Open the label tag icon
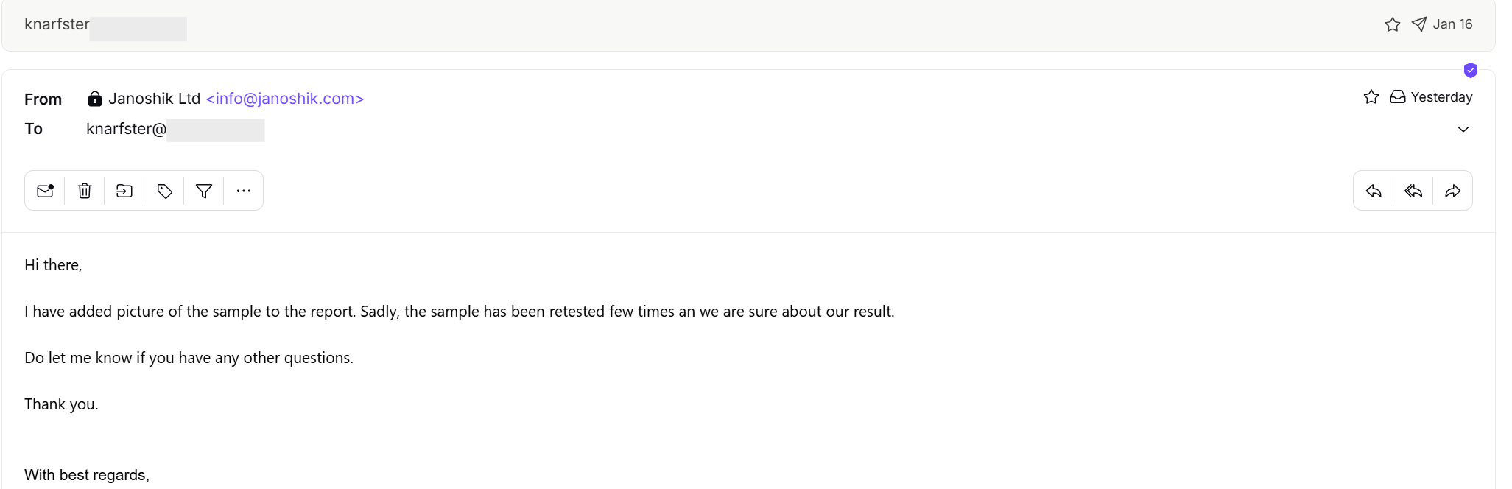 pyautogui.click(x=164, y=191)
